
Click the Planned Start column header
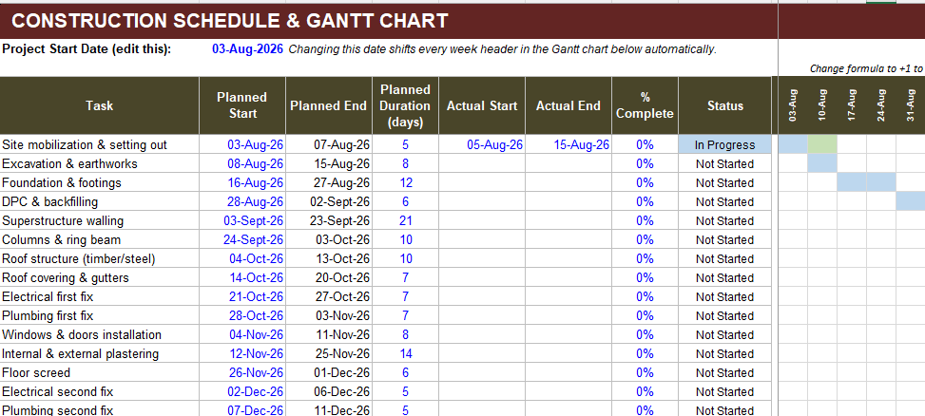tap(242, 106)
